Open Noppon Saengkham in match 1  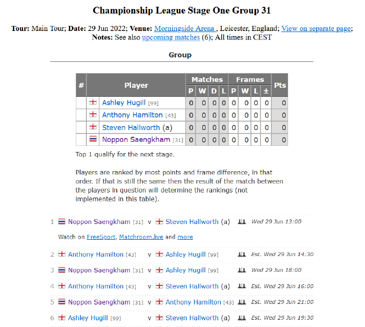[99, 222]
